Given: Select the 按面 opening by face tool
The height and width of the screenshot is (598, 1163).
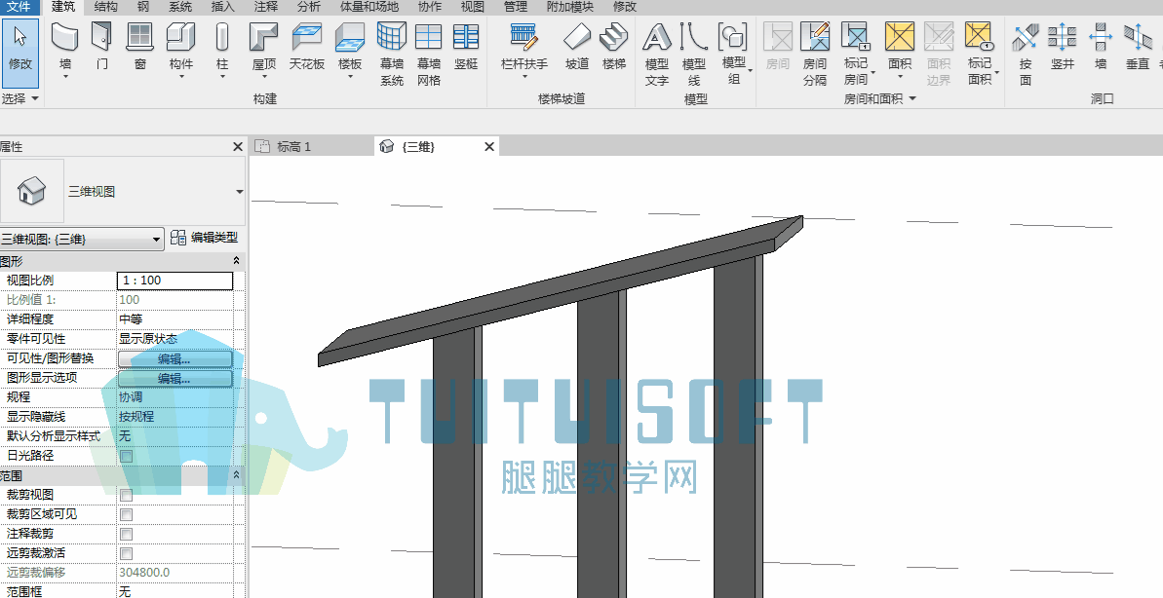Looking at the screenshot, I should click(x=1026, y=54).
